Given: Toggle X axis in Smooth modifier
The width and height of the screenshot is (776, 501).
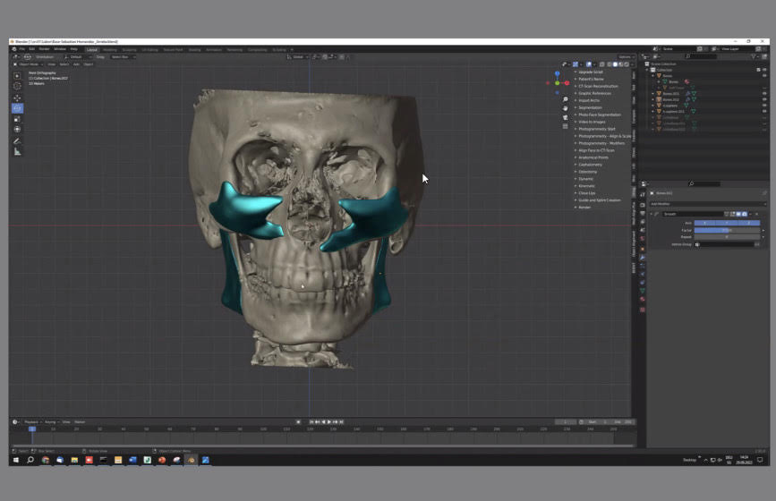Looking at the screenshot, I should [704, 223].
